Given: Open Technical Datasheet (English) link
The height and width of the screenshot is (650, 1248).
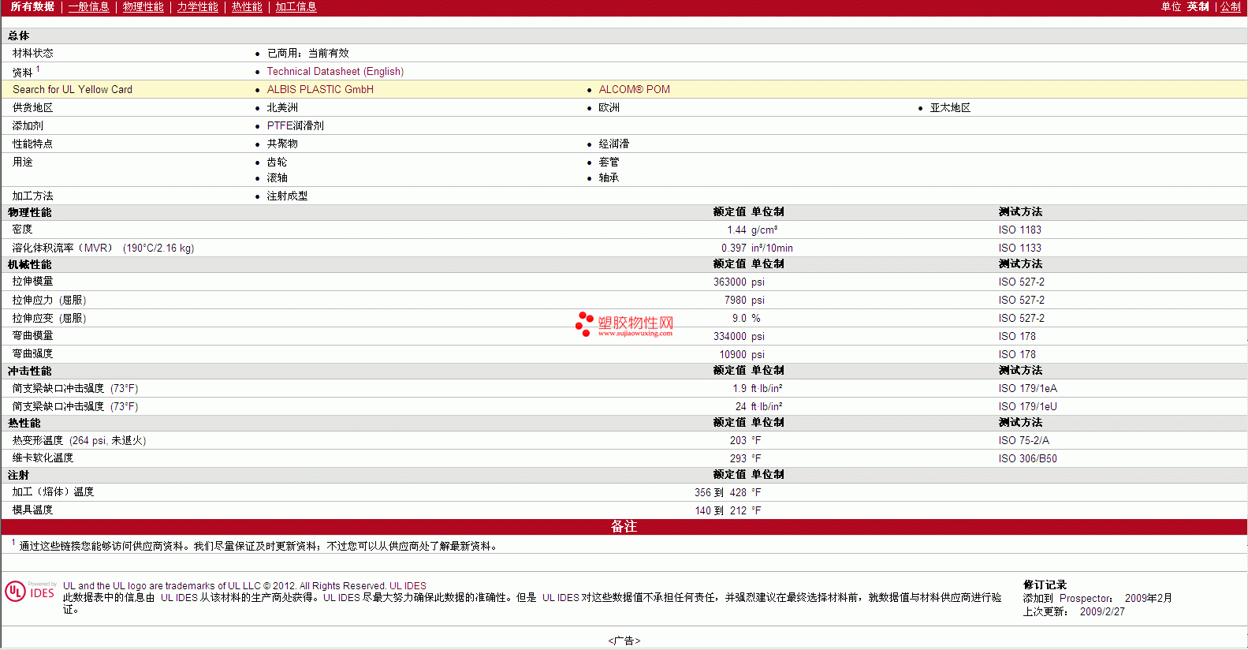Looking at the screenshot, I should [335, 71].
